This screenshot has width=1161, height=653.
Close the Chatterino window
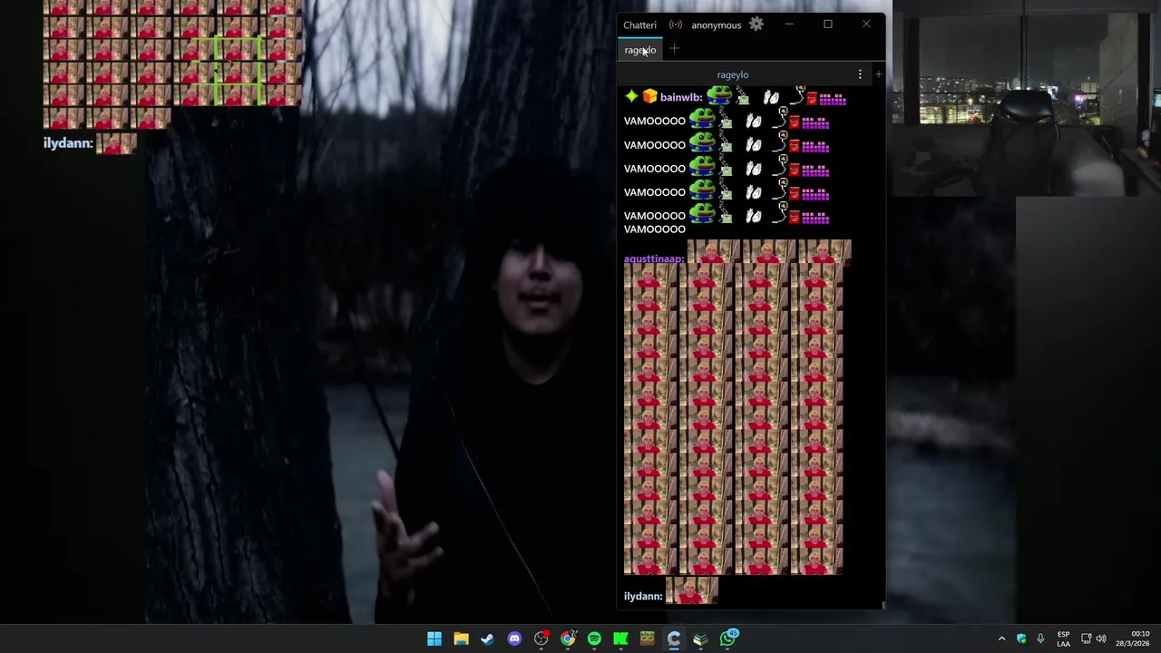coord(866,24)
